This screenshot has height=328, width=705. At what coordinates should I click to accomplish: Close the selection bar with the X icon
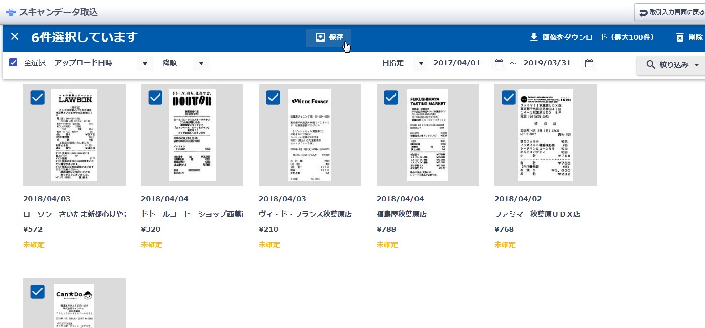pyautogui.click(x=15, y=37)
